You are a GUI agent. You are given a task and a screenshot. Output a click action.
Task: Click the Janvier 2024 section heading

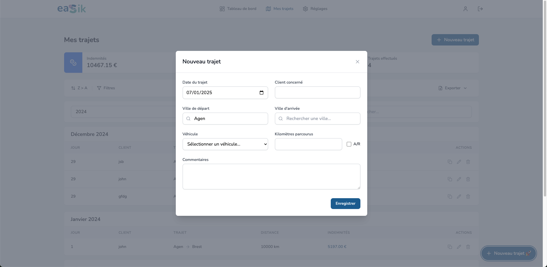pos(85,219)
